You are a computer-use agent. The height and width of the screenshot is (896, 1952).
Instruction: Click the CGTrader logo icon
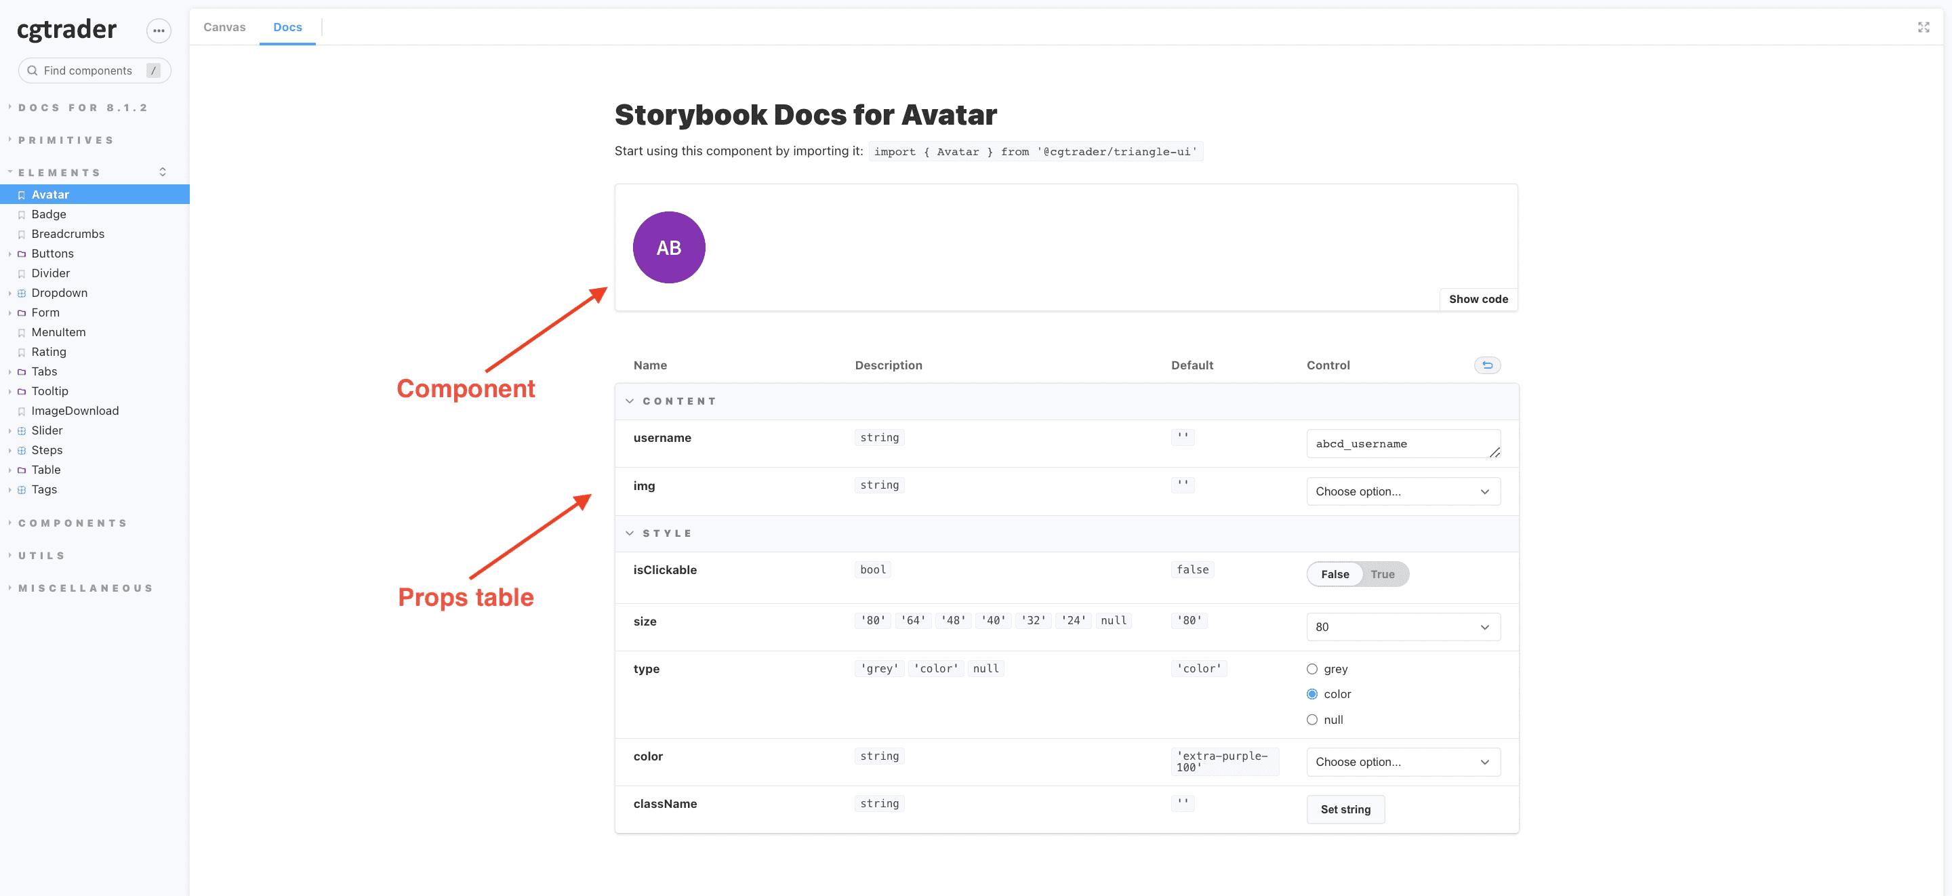pyautogui.click(x=67, y=26)
